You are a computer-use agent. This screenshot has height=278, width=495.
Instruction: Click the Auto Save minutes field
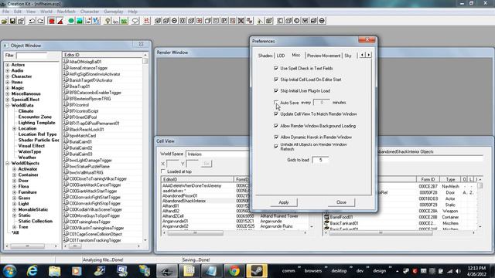click(x=322, y=103)
